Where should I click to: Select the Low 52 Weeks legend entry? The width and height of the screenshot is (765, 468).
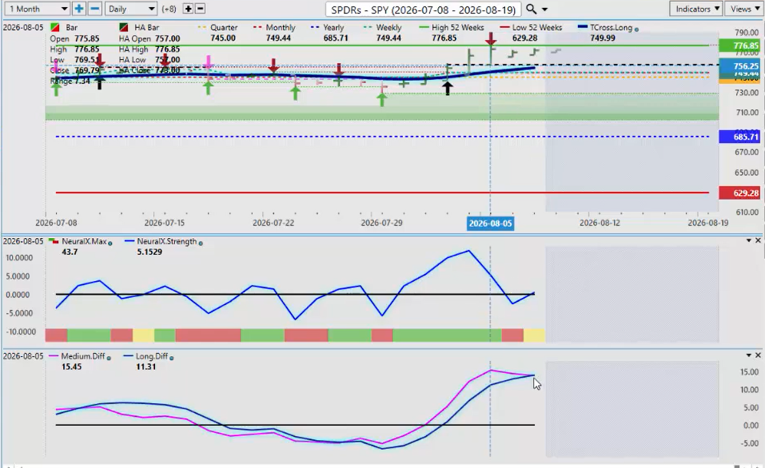point(531,27)
